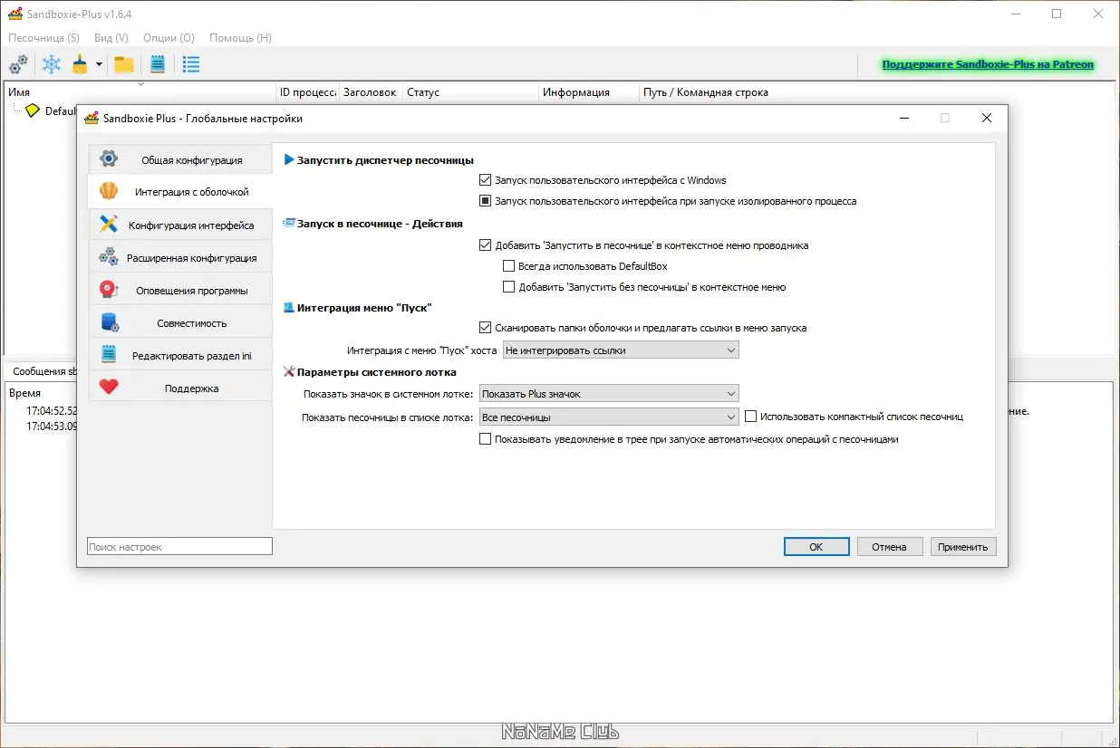Uncheck Добавить 'Запустить в песочнице' context menu option
Screen dimensions: 1120x748
pos(486,245)
